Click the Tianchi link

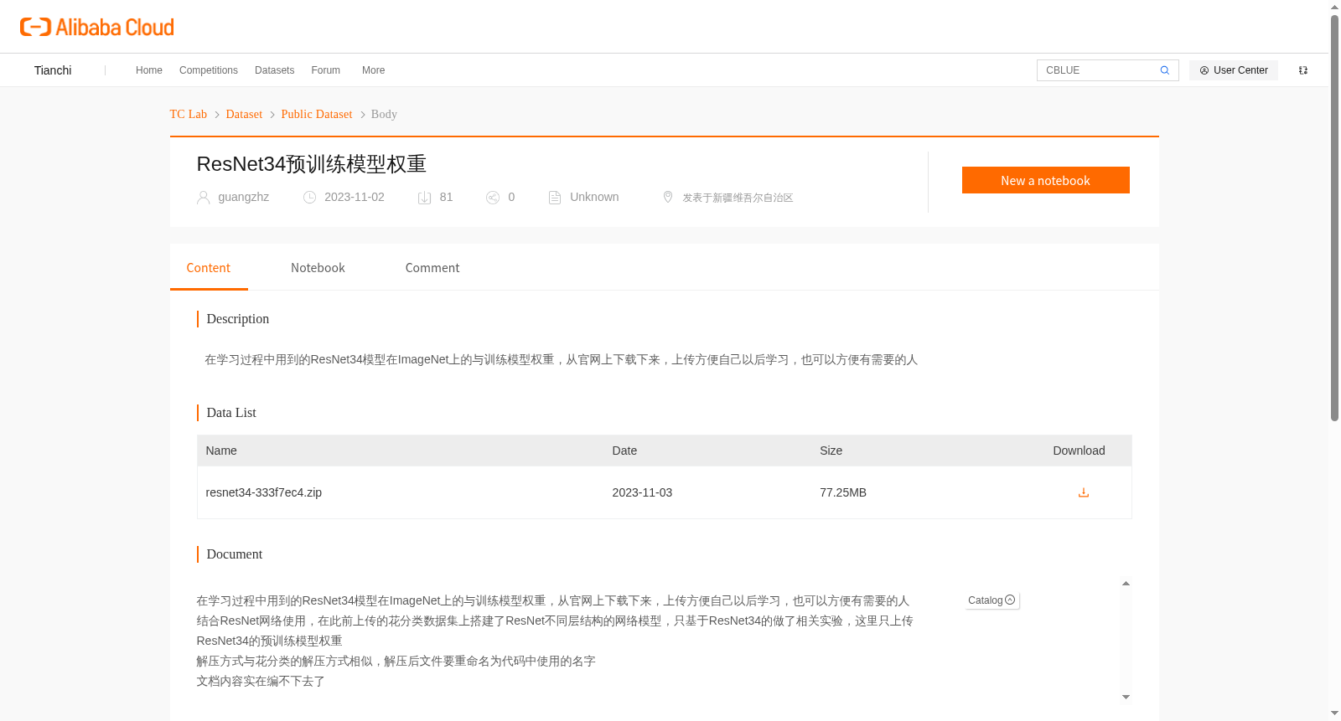53,70
